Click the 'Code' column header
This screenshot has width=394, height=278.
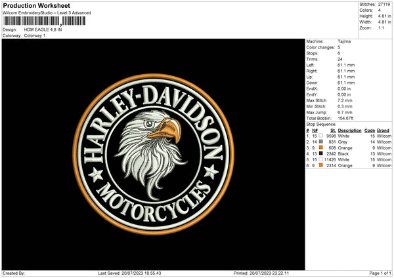click(x=370, y=130)
